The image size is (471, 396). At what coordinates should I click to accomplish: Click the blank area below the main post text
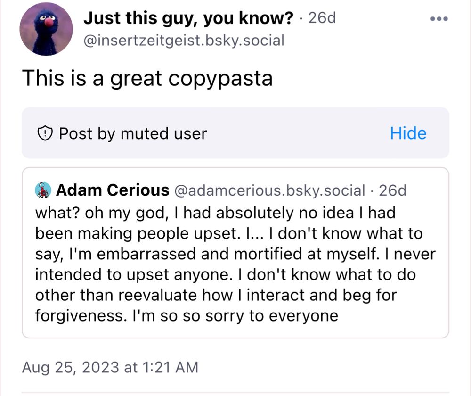pyautogui.click(x=235, y=99)
